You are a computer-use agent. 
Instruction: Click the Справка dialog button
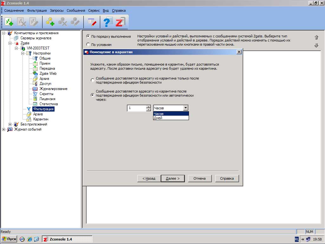tap(227, 178)
